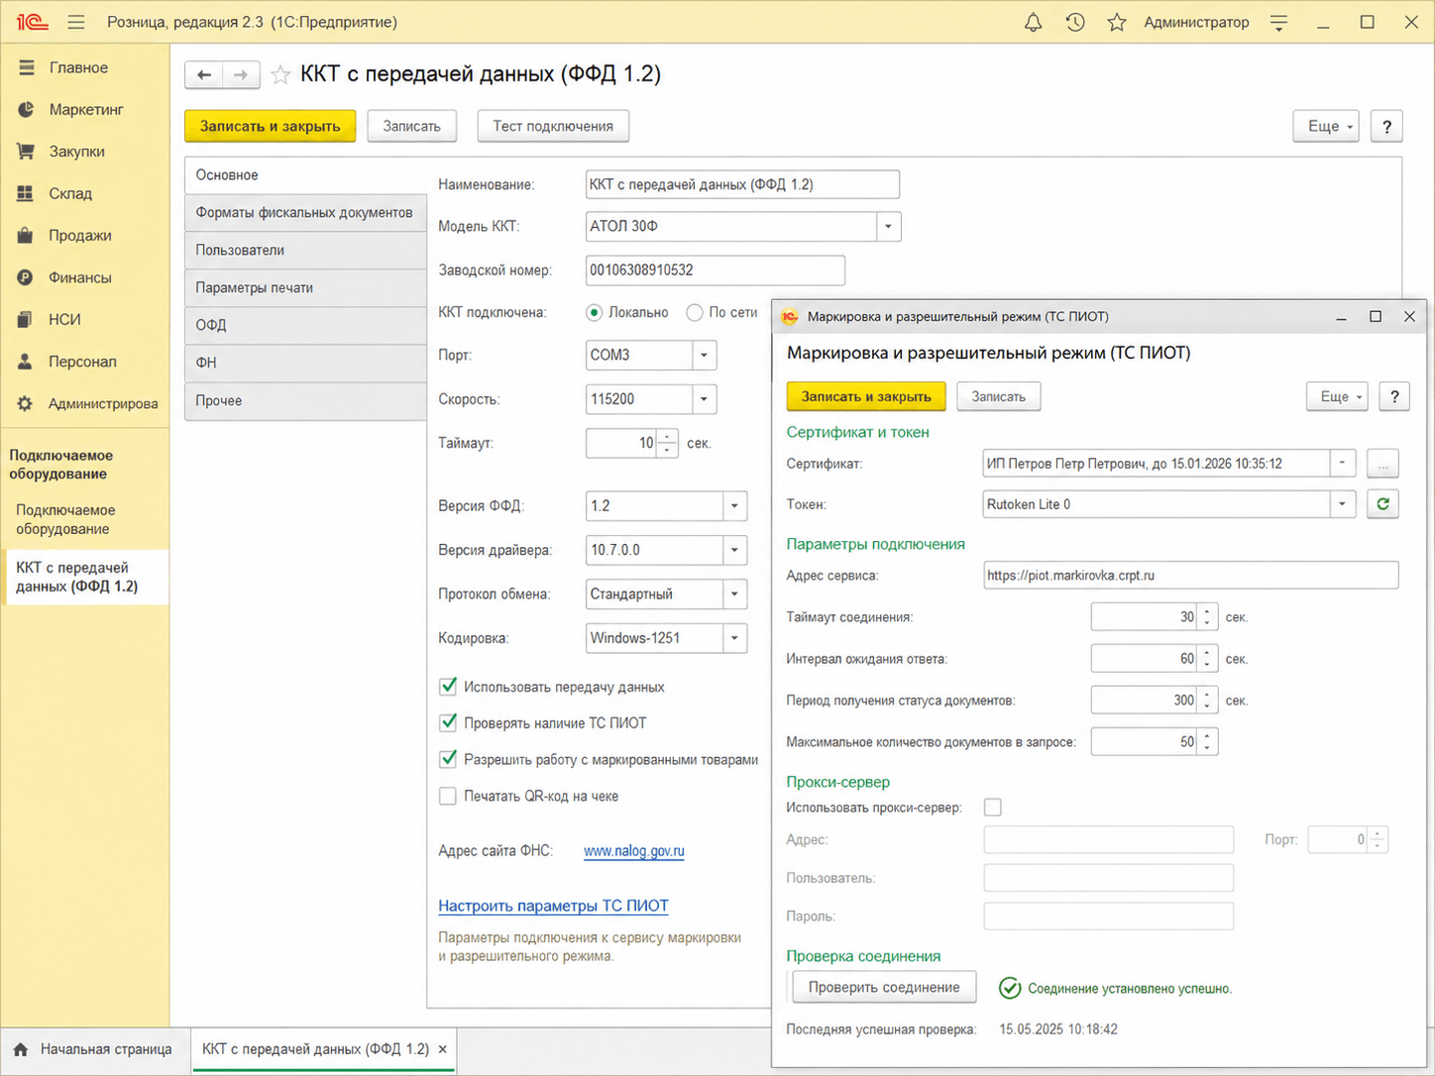Open the history clock icon
This screenshot has width=1435, height=1076.
click(x=1075, y=22)
